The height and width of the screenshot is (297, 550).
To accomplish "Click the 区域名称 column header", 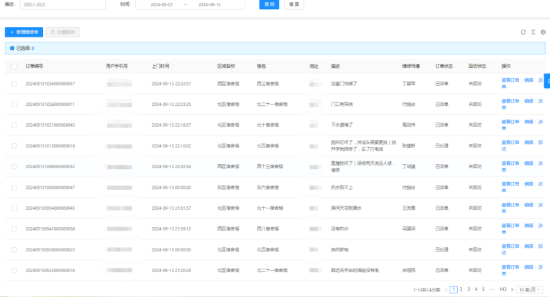I will click(x=227, y=66).
